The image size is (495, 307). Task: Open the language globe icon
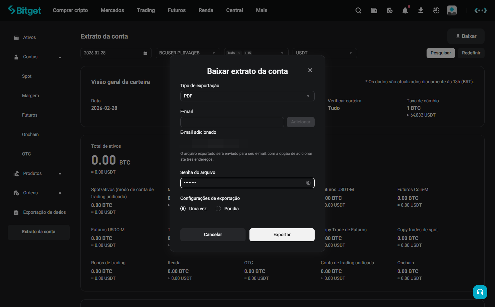pos(436,10)
